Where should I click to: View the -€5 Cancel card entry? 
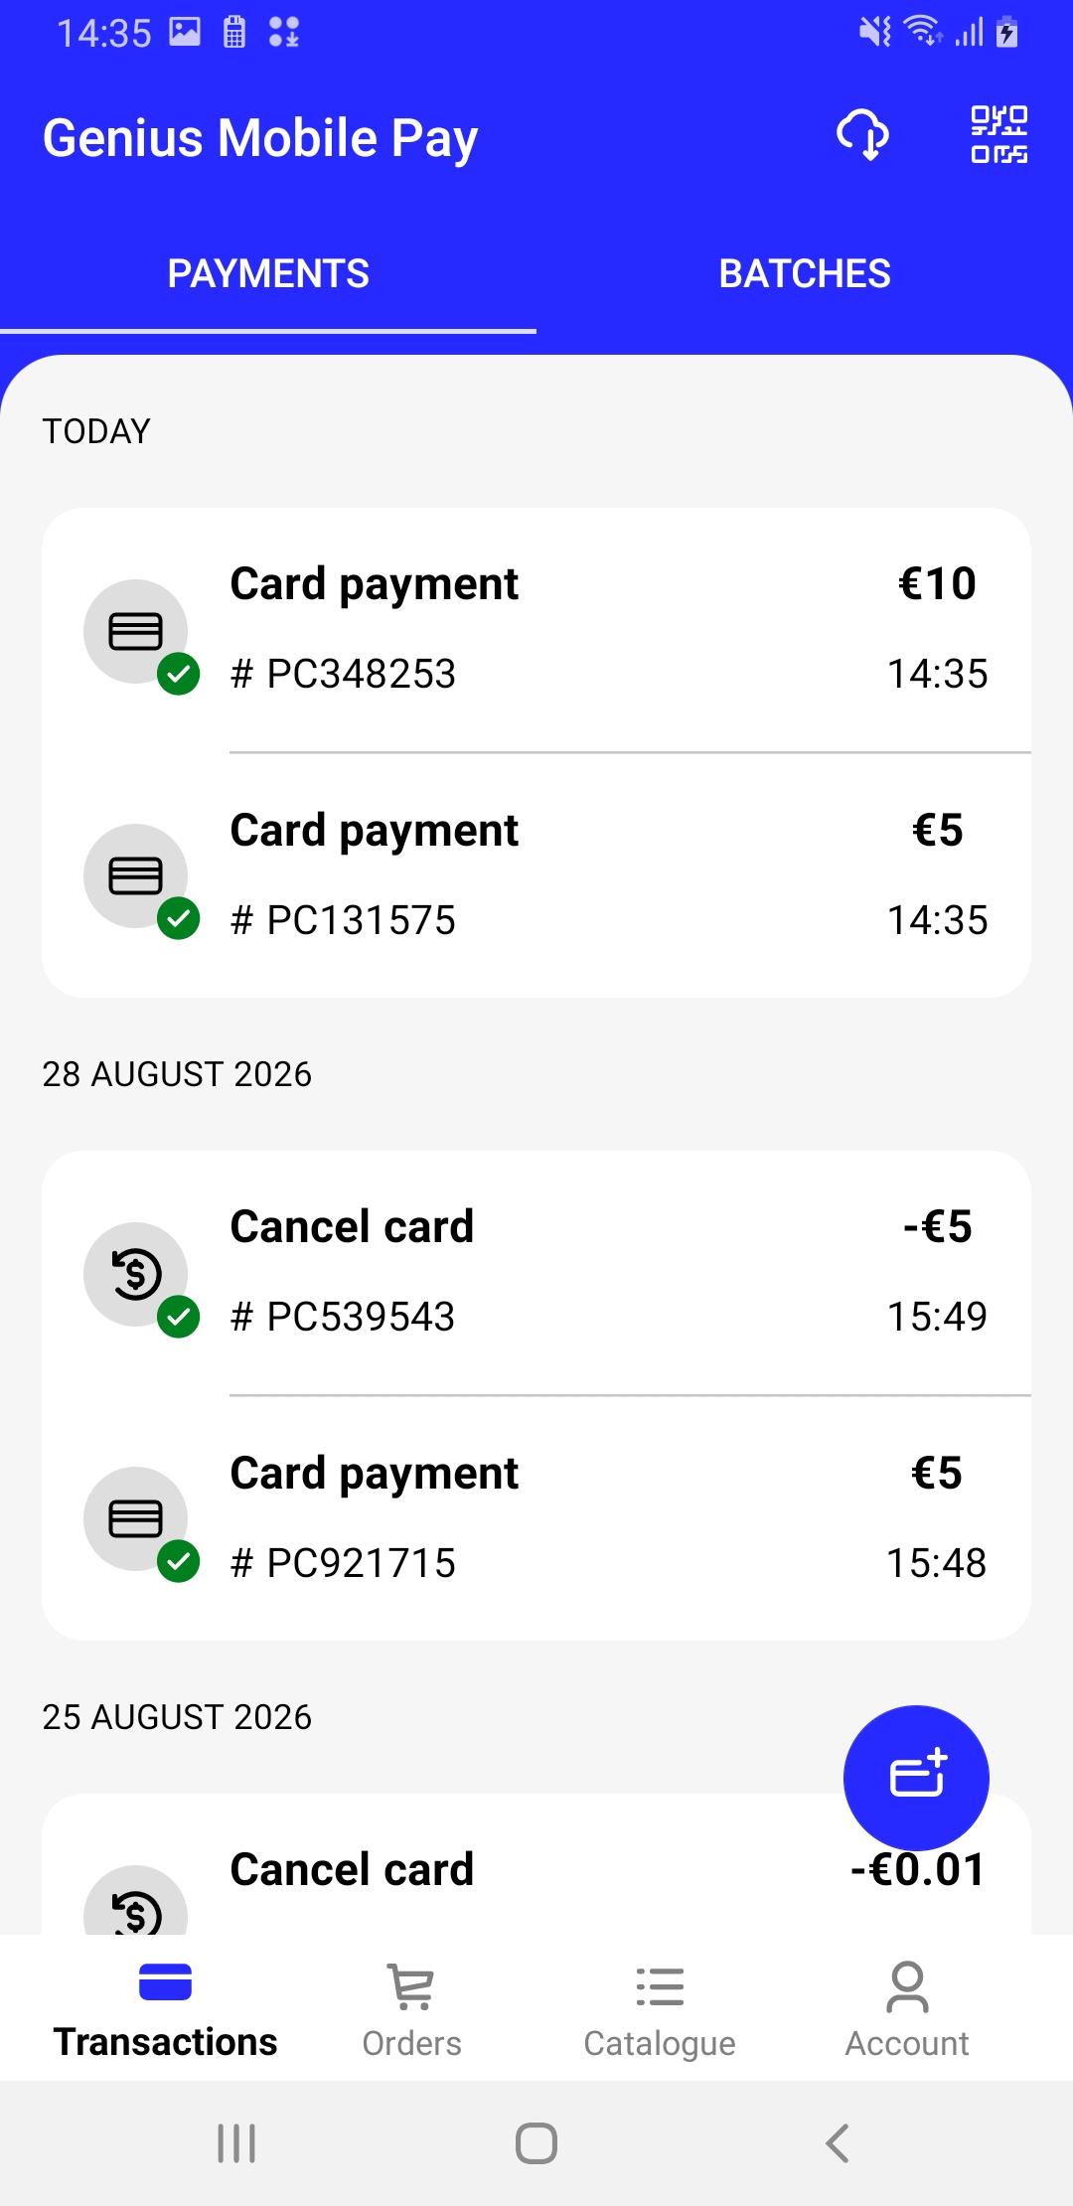pos(536,1273)
